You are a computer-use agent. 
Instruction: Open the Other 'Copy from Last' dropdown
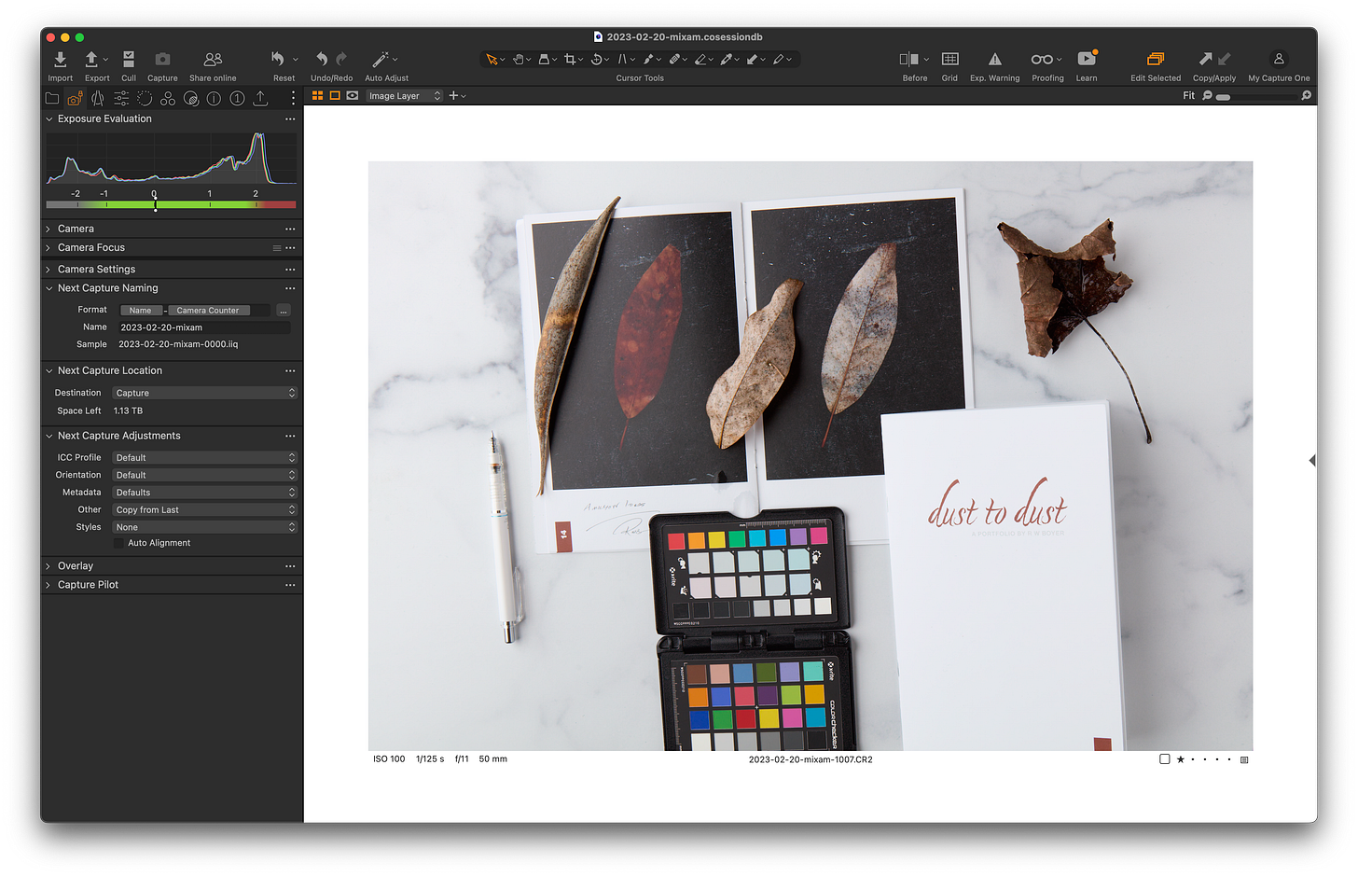pyautogui.click(x=204, y=510)
